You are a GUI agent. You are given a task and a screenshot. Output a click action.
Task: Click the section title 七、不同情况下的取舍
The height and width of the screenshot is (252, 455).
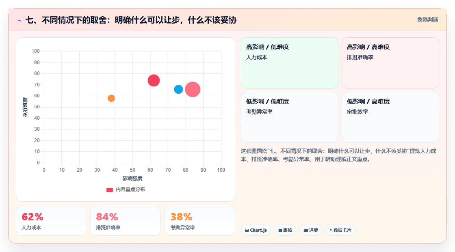pyautogui.click(x=131, y=20)
